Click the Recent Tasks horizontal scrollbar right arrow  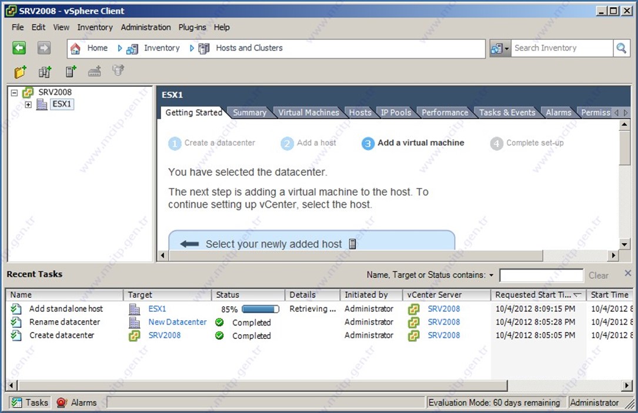[x=627, y=385]
